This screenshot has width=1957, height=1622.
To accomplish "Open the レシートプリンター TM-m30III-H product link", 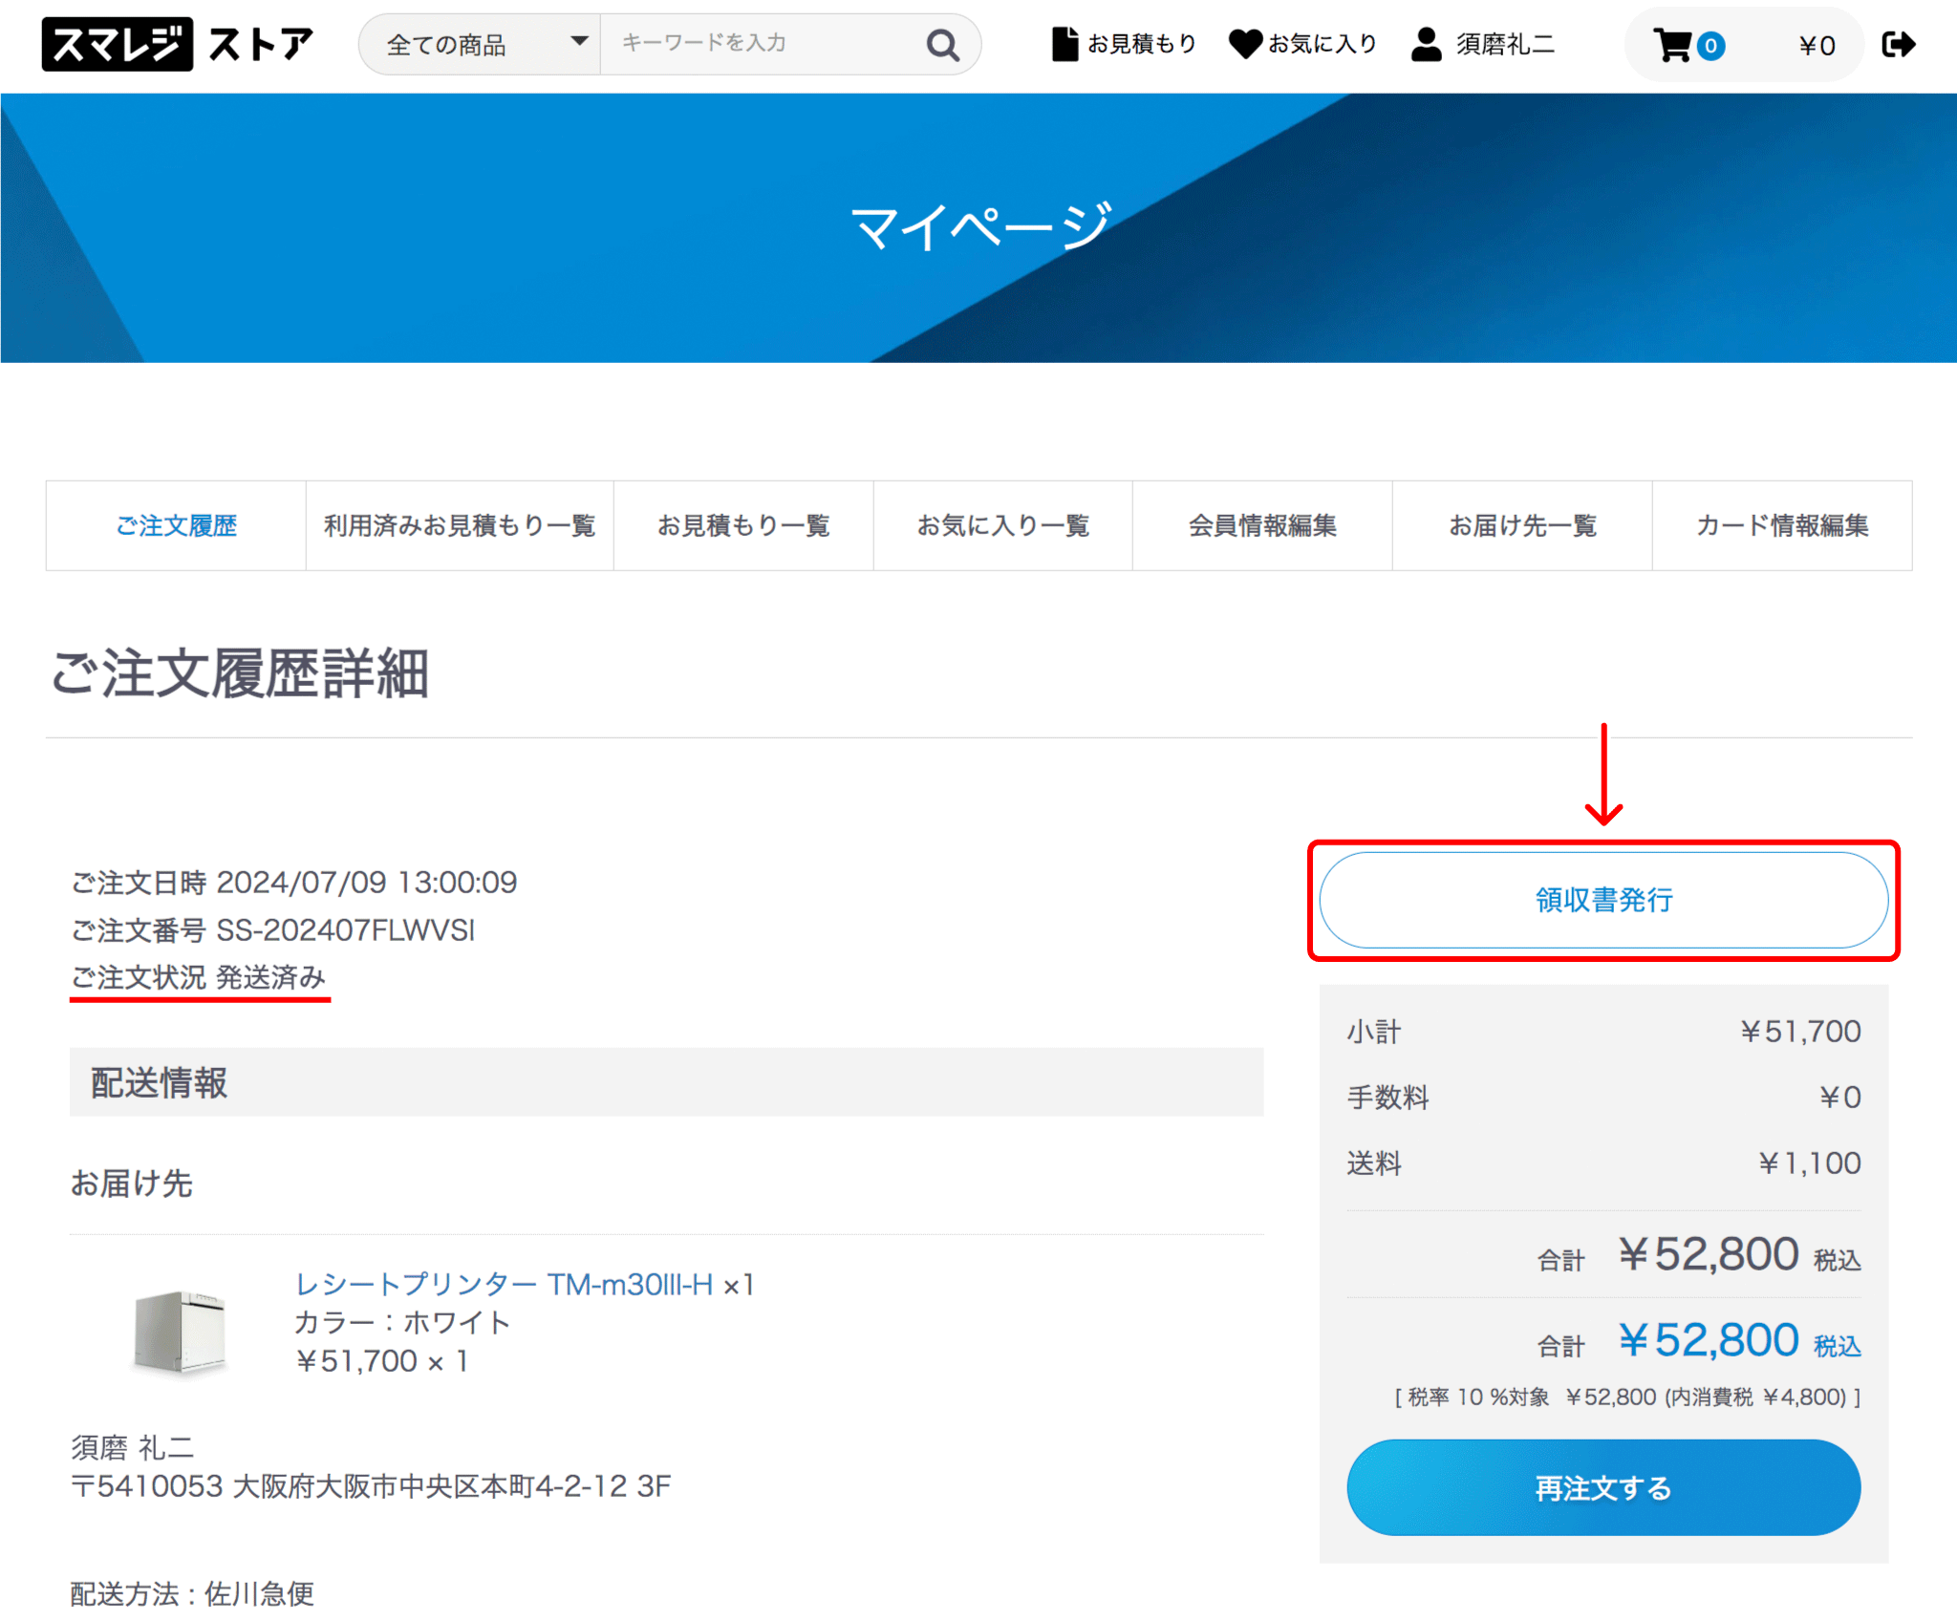I will (504, 1284).
